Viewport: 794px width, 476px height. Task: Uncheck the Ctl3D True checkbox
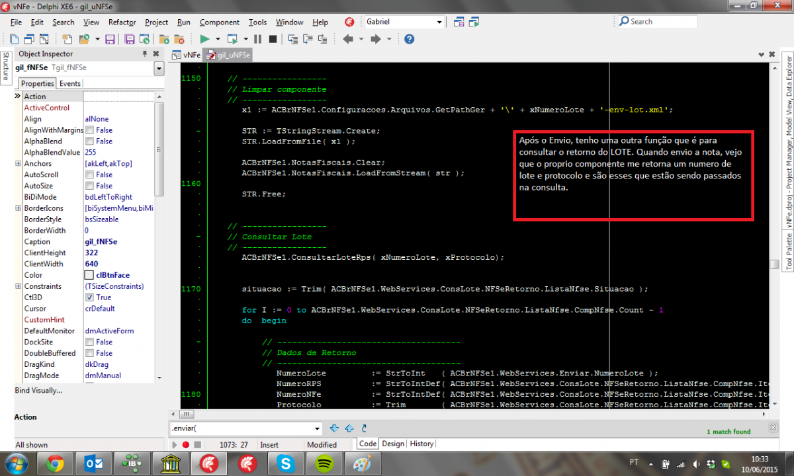tap(89, 297)
